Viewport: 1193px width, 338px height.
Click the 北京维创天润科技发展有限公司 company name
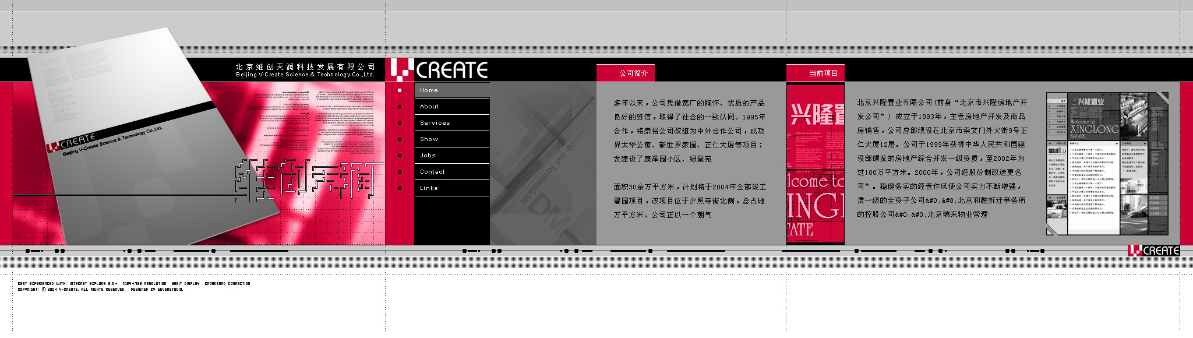click(x=305, y=67)
